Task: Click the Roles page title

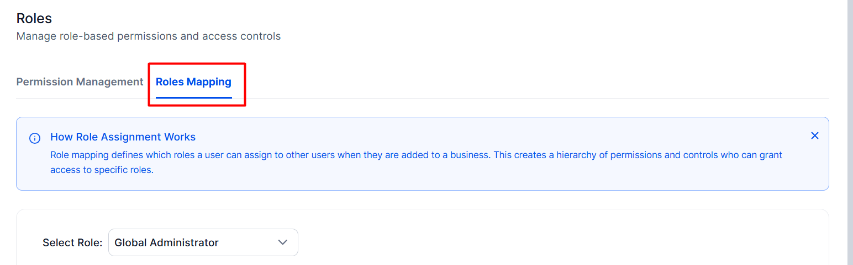Action: click(x=34, y=18)
